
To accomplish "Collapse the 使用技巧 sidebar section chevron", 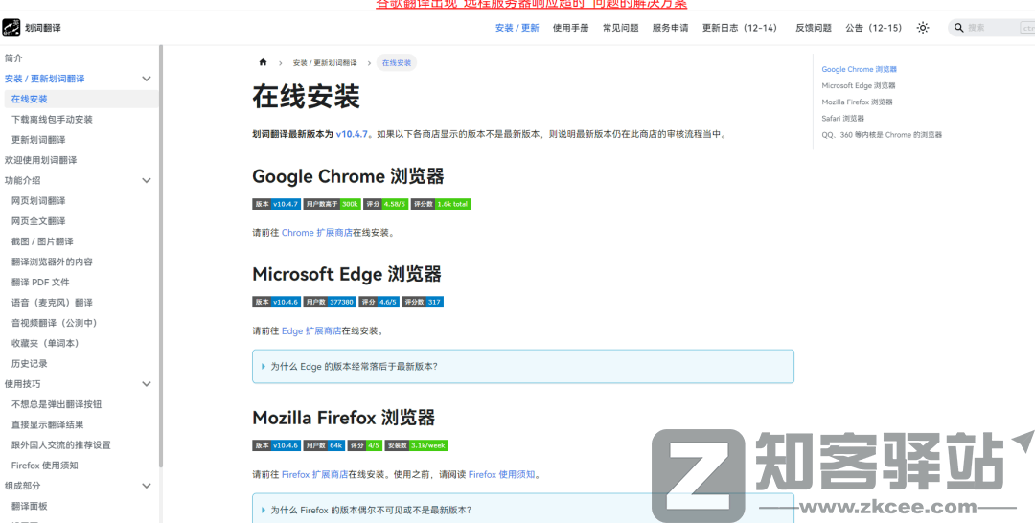I will tap(147, 384).
